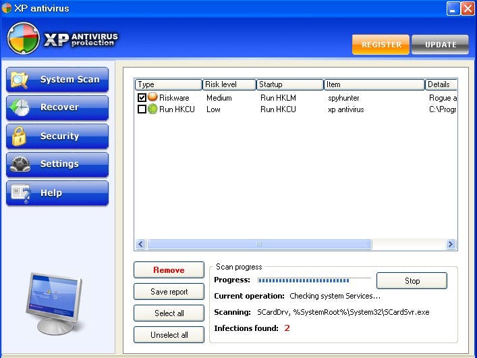Click the orange Riskware threat icon
477x358 pixels.
pos(152,97)
